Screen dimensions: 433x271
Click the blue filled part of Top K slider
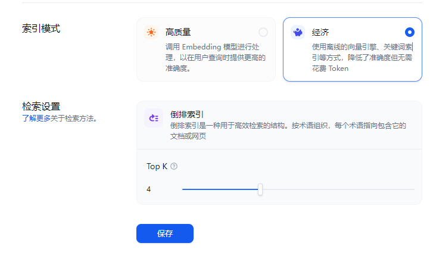(x=220, y=189)
